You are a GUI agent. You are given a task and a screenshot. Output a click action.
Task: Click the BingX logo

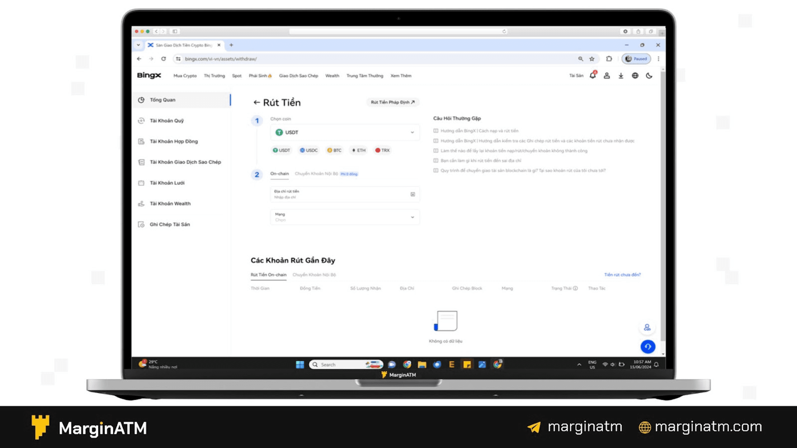point(149,75)
